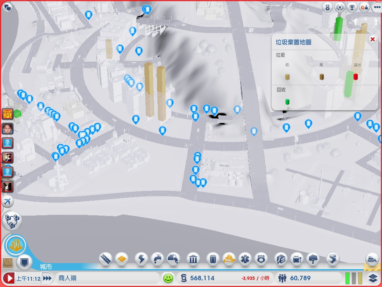Click the 回收 recycling legend label
The height and width of the screenshot is (287, 382).
(x=281, y=90)
